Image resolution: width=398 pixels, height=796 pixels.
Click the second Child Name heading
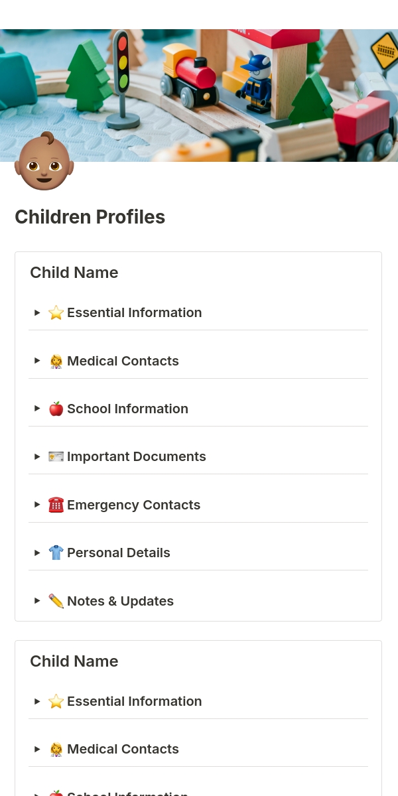(x=74, y=661)
